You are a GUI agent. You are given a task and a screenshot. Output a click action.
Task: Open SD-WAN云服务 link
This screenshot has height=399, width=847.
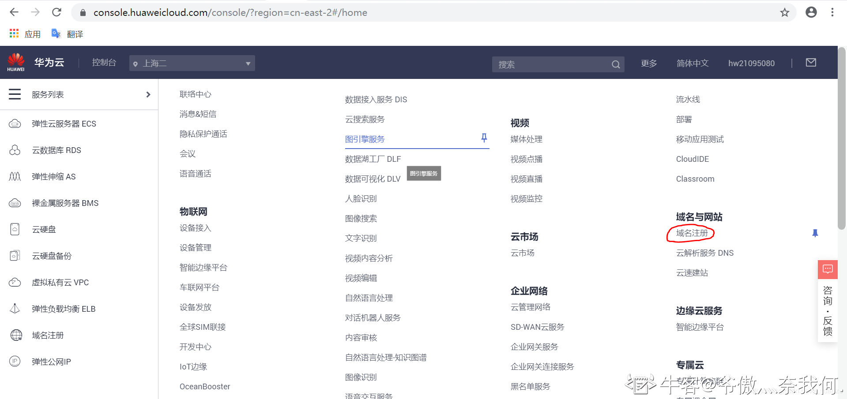click(x=538, y=327)
